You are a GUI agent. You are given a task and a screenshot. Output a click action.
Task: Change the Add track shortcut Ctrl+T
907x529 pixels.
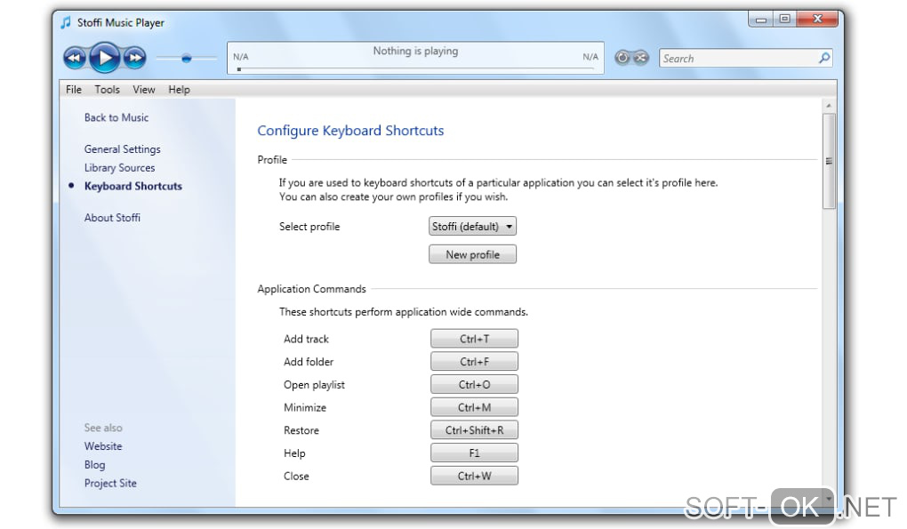[474, 339]
